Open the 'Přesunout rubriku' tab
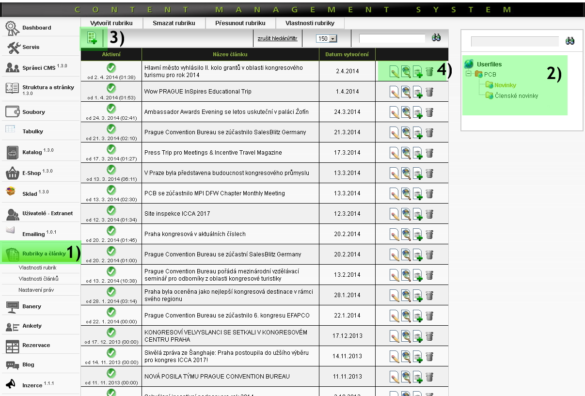 241,23
